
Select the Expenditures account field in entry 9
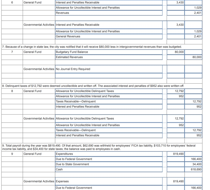(x=109, y=154)
